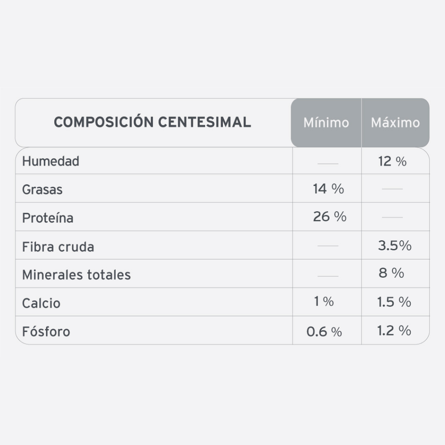Viewport: 445px width, 445px height.
Task: Click the Grasas row label
Action: 42,189
